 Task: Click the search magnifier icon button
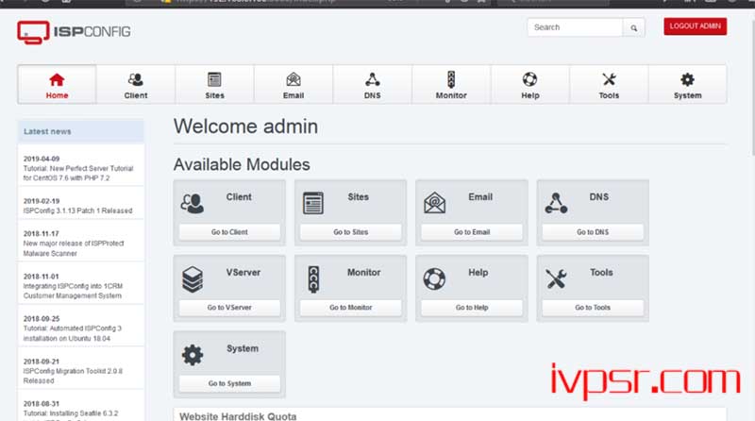point(633,28)
